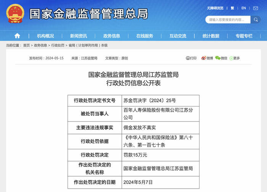The width and height of the screenshot is (267, 192).
Task: Click 文章类型：原创 text
Action: [116, 58]
